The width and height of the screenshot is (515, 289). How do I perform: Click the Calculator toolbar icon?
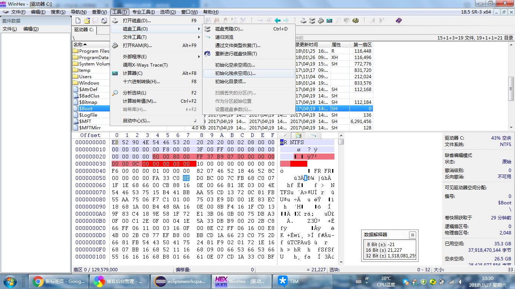coord(329,20)
